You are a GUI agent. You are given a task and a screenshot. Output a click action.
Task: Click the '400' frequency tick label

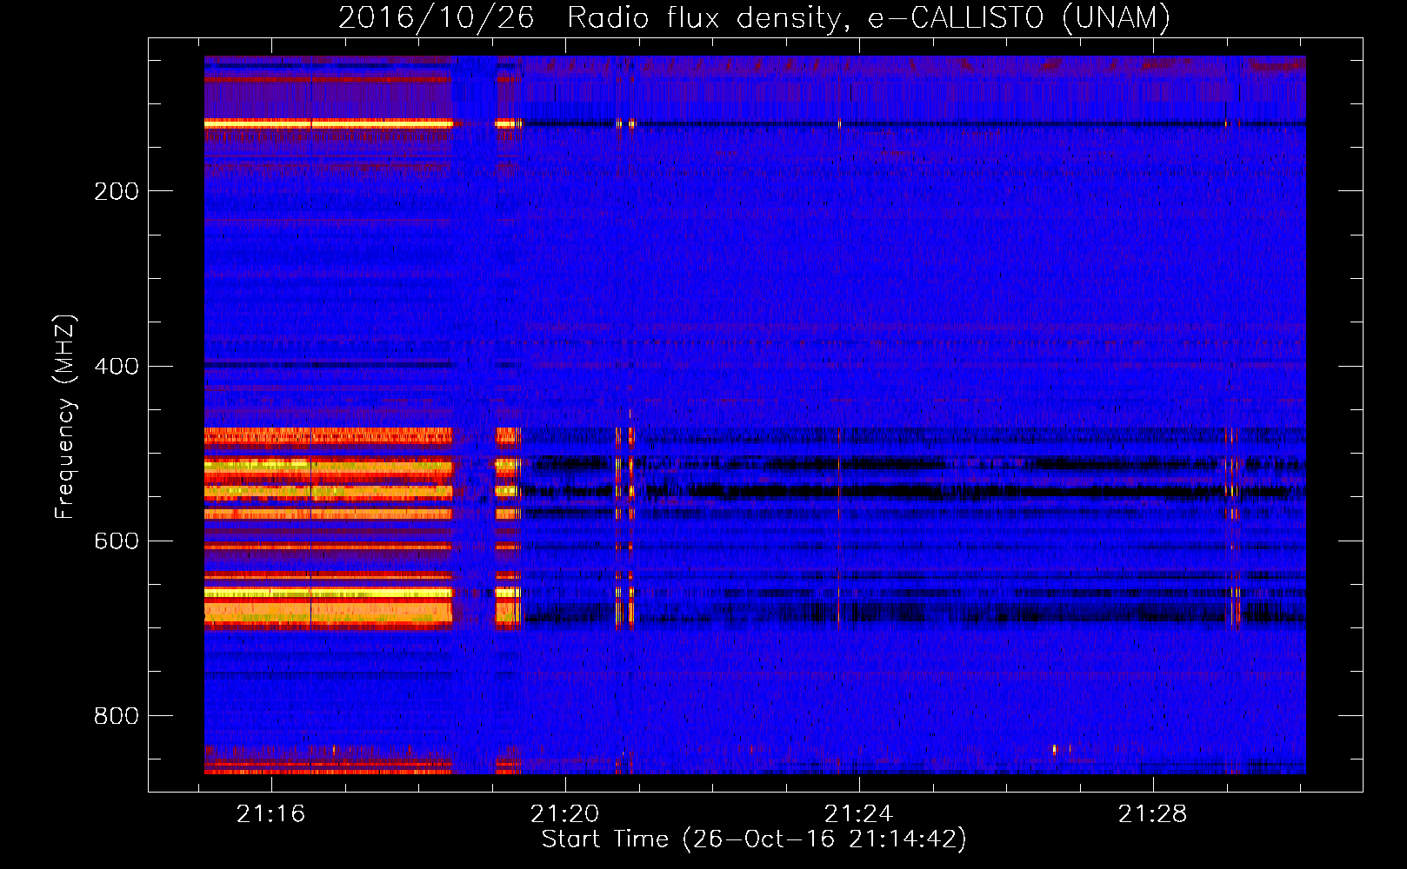[x=117, y=366]
